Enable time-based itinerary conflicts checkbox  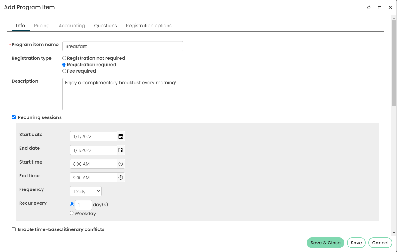click(13, 229)
